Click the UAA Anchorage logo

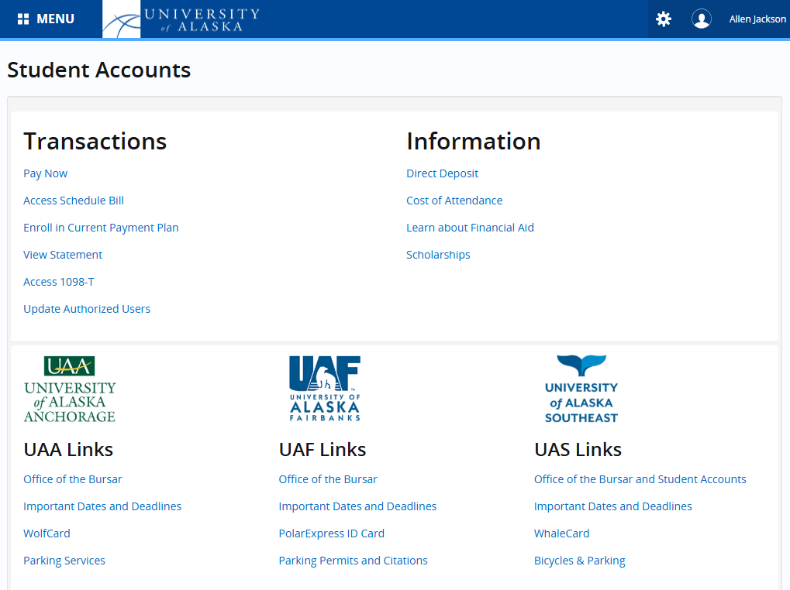[70, 389]
